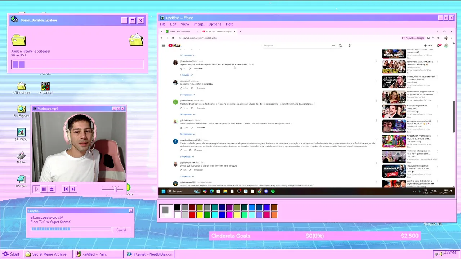Click YouTube 'Criar' create button
The image size is (461, 259).
[x=428, y=45]
